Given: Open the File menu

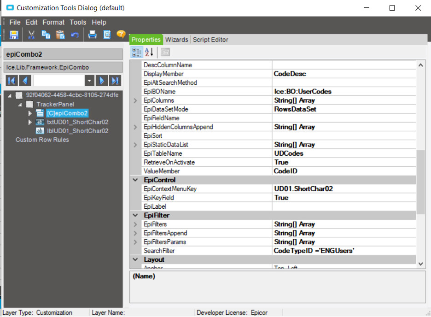Looking at the screenshot, I should [x=15, y=22].
